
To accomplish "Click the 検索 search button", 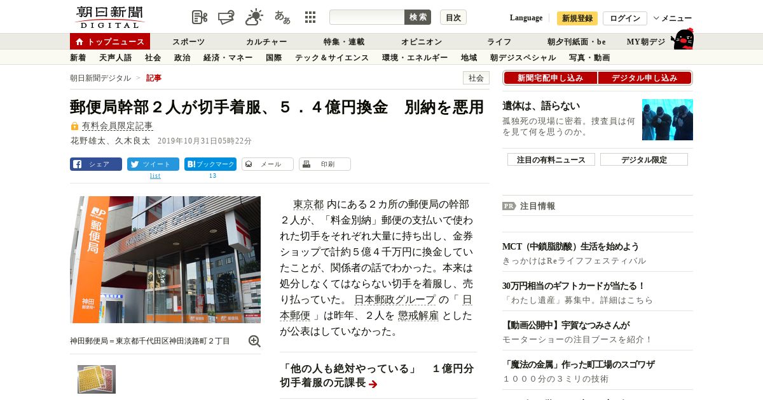I will [x=418, y=17].
